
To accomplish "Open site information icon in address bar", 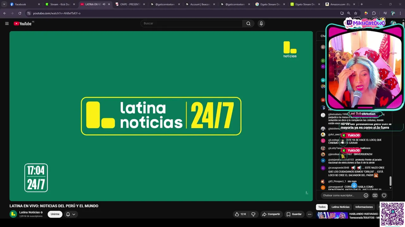I will (29, 13).
